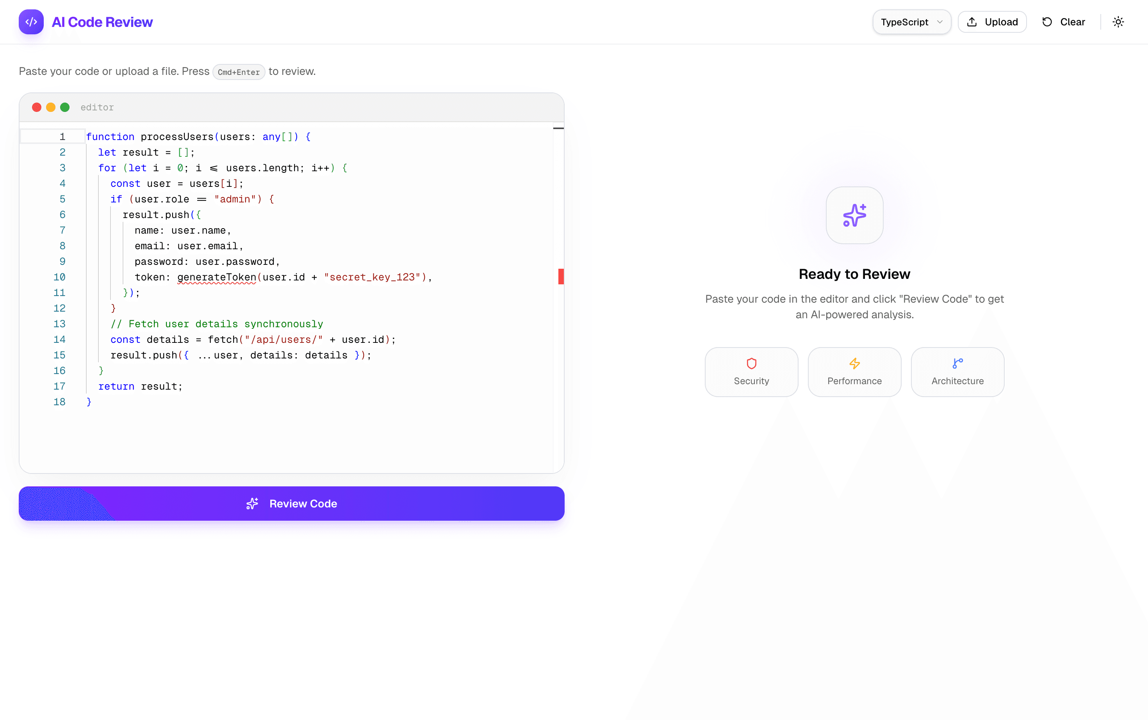Select the Security card with shield icon
This screenshot has width=1148, height=720.
click(x=751, y=372)
